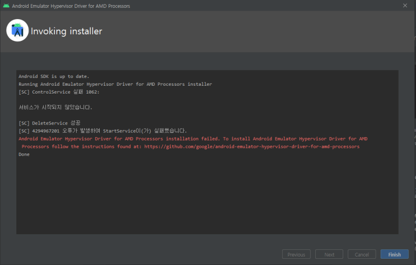This screenshot has height=265, width=416.
Task: Click the 'Invoking installer' heading
Action: pos(66,31)
